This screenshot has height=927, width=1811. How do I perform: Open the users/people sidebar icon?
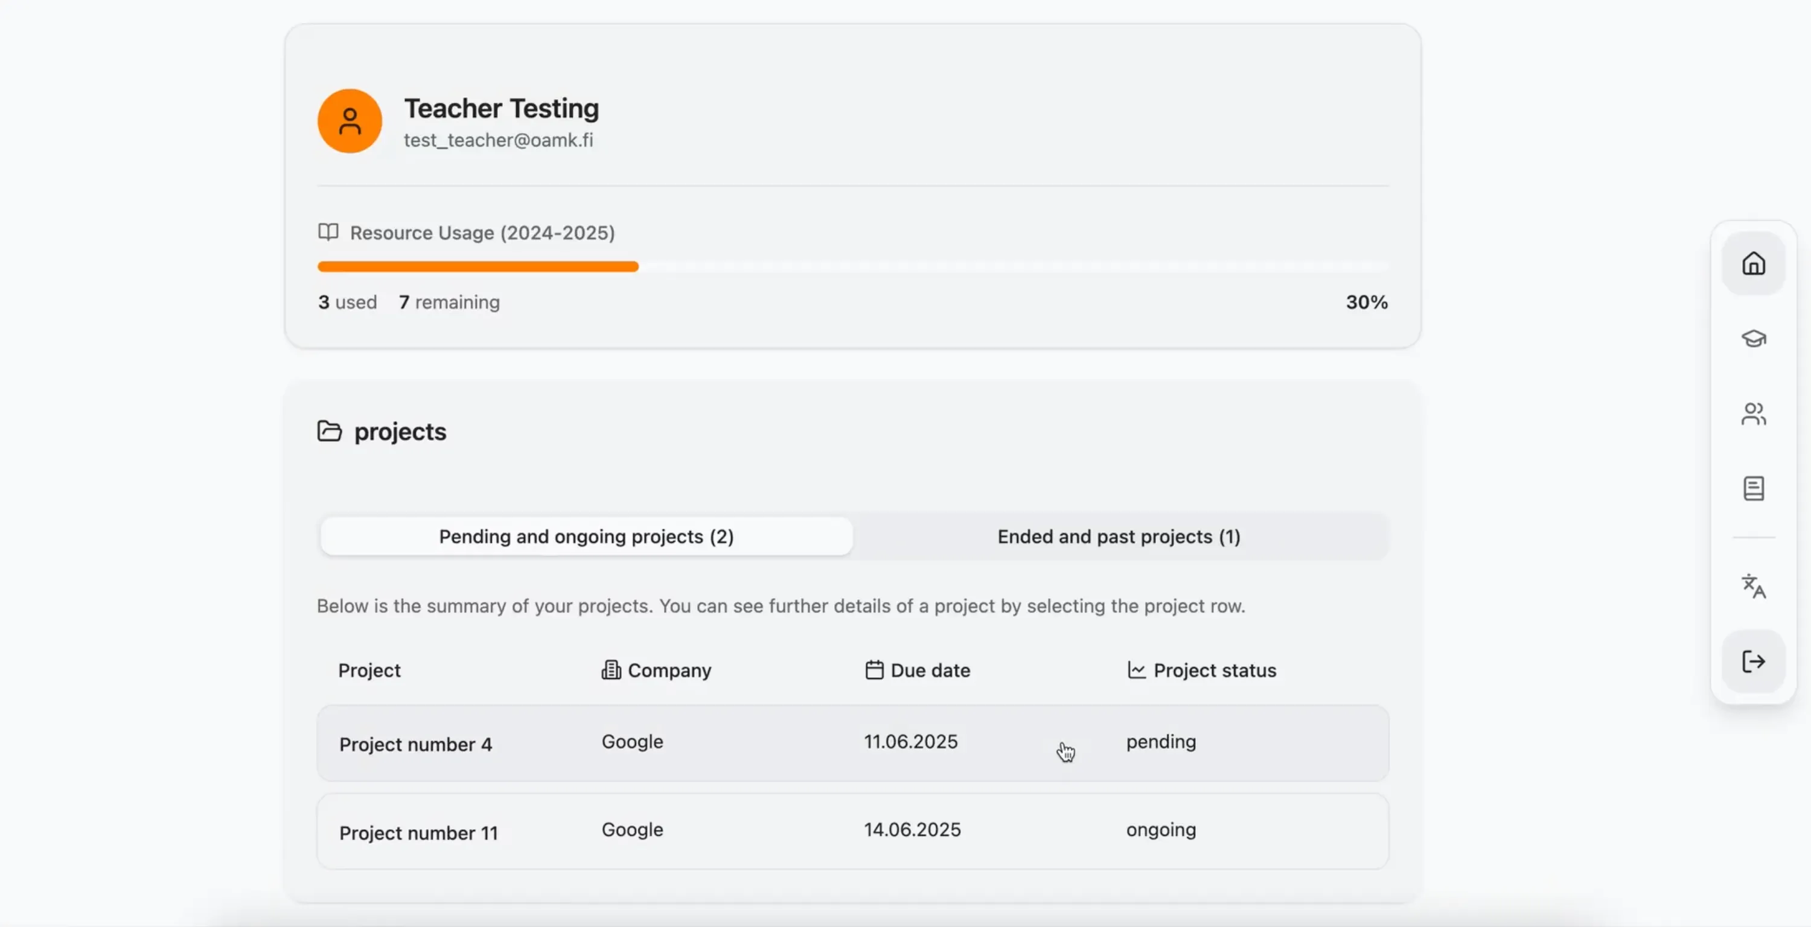(x=1754, y=414)
